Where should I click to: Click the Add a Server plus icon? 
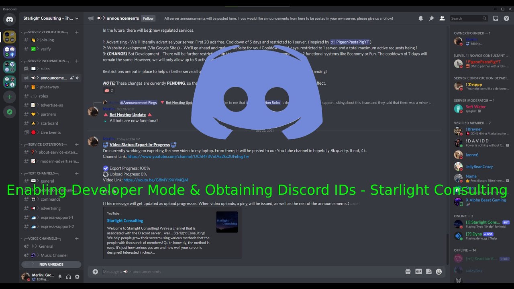(x=10, y=97)
